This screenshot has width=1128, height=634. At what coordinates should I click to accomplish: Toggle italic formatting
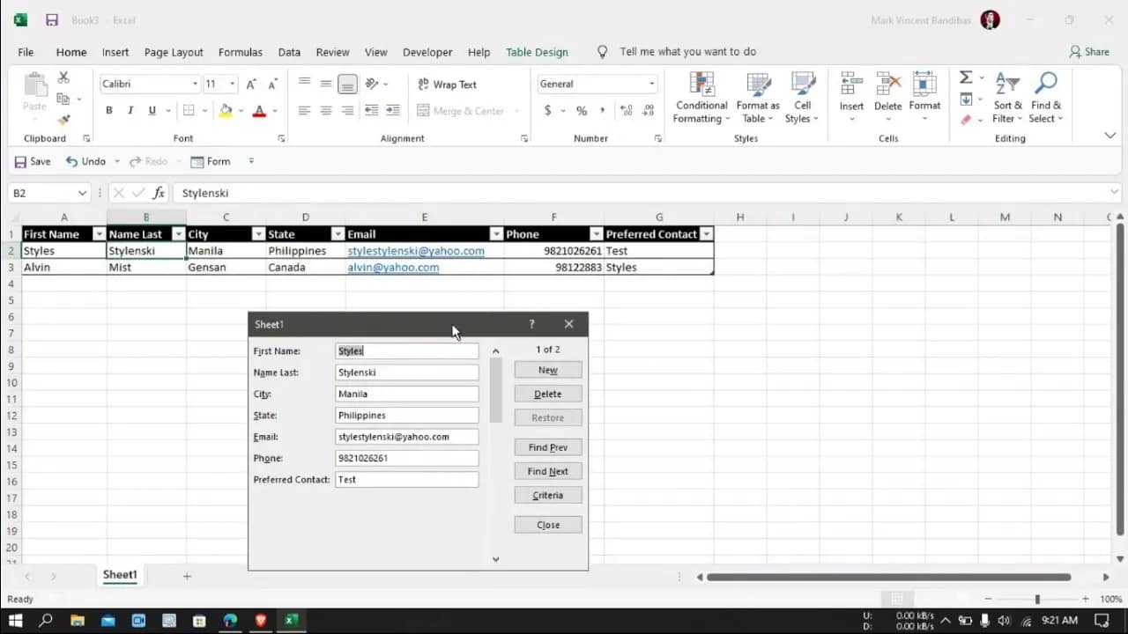(x=129, y=110)
